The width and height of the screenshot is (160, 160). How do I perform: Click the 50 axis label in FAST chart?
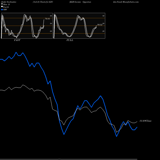point(51,23)
